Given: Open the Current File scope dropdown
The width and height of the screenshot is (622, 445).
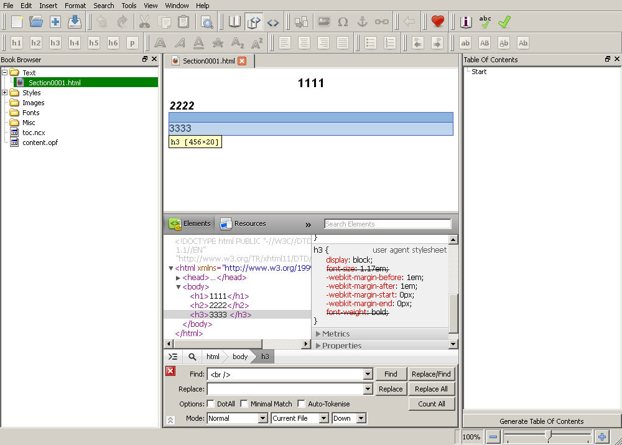Looking at the screenshot, I should (x=299, y=418).
